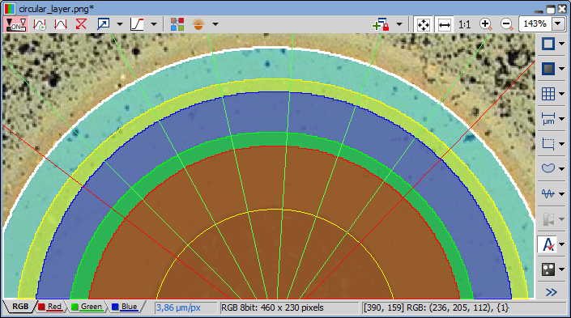The image size is (571, 318).
Task: Toggle the µm scale bar tool
Action: 548,119
